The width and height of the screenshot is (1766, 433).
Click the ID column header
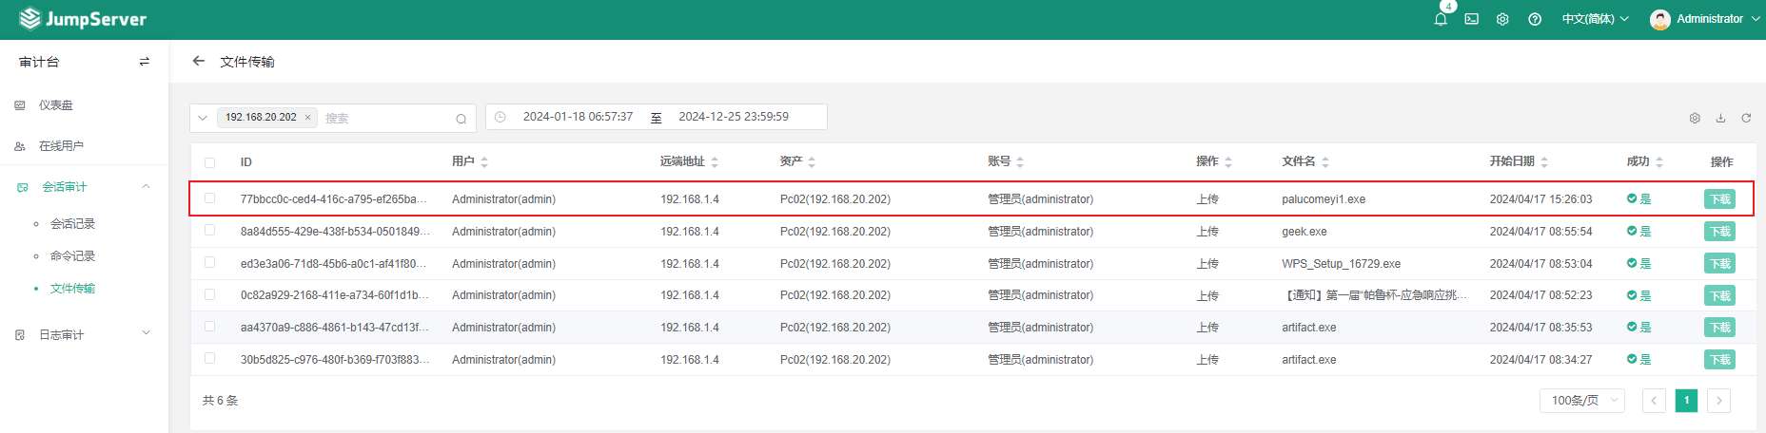click(245, 162)
